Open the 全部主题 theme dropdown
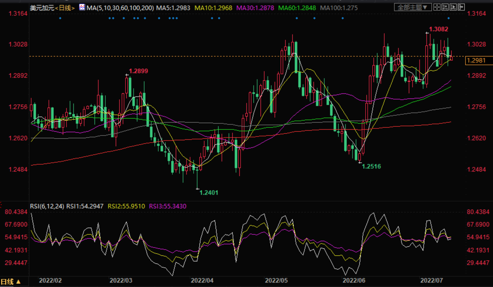This screenshot has height=287, width=493. 413,7
